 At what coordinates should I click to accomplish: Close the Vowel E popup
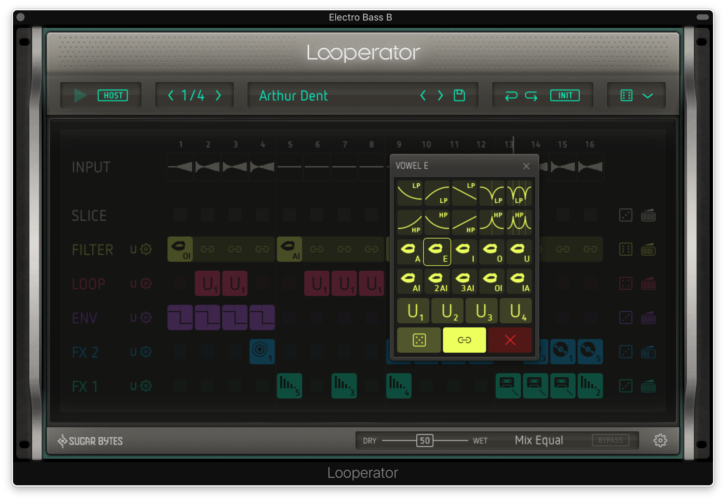[x=526, y=166]
